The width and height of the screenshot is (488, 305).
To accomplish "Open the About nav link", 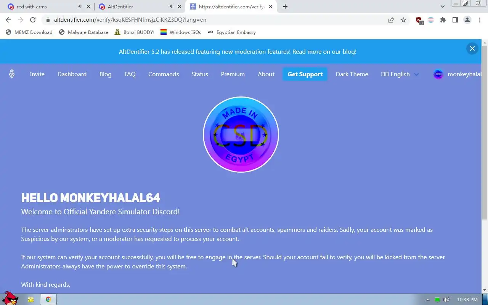I will (266, 74).
